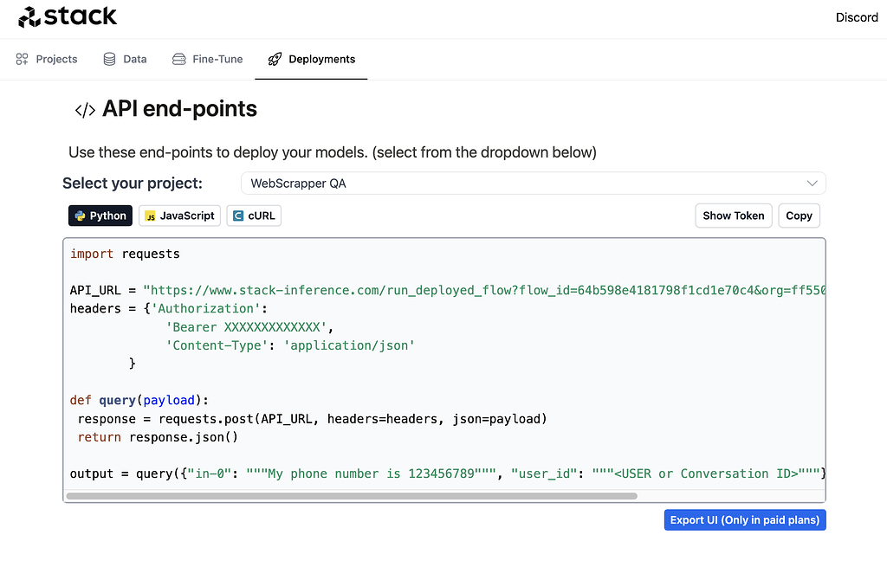Reveal the token with Show Token
Viewport: 887px width, 567px height.
[733, 216]
